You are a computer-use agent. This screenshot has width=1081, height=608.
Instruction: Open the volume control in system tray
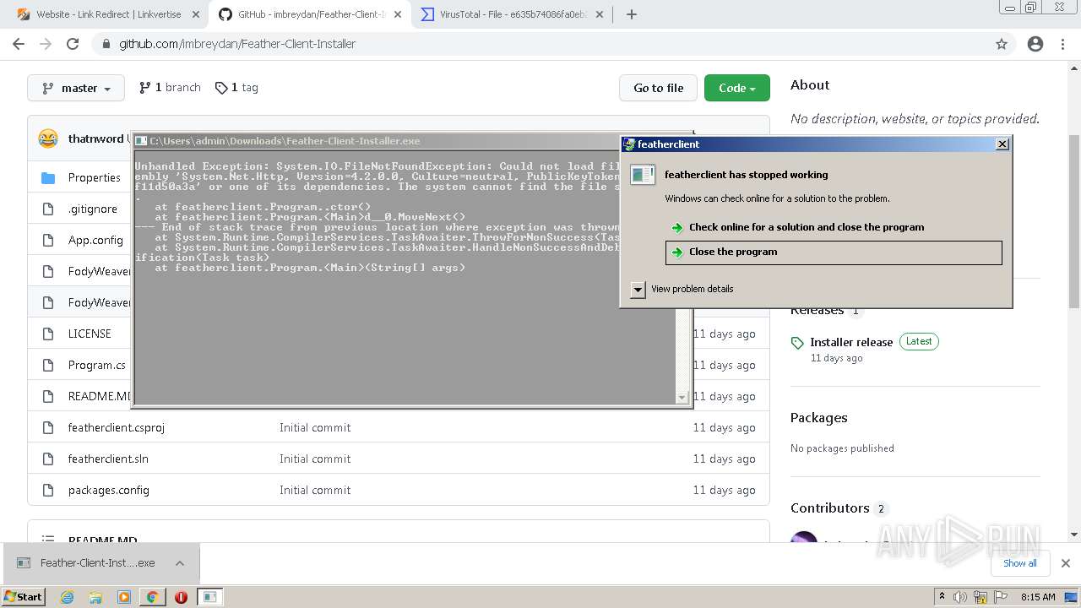click(961, 597)
